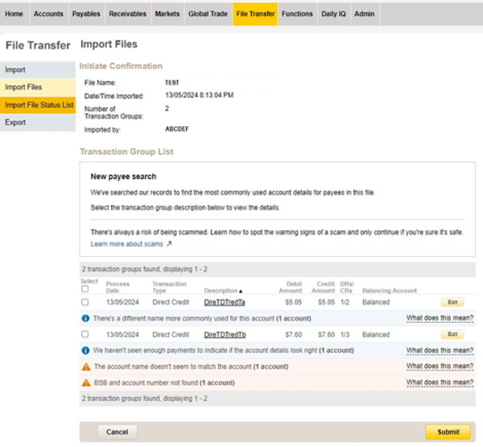Go to the Payables tab

click(x=86, y=14)
